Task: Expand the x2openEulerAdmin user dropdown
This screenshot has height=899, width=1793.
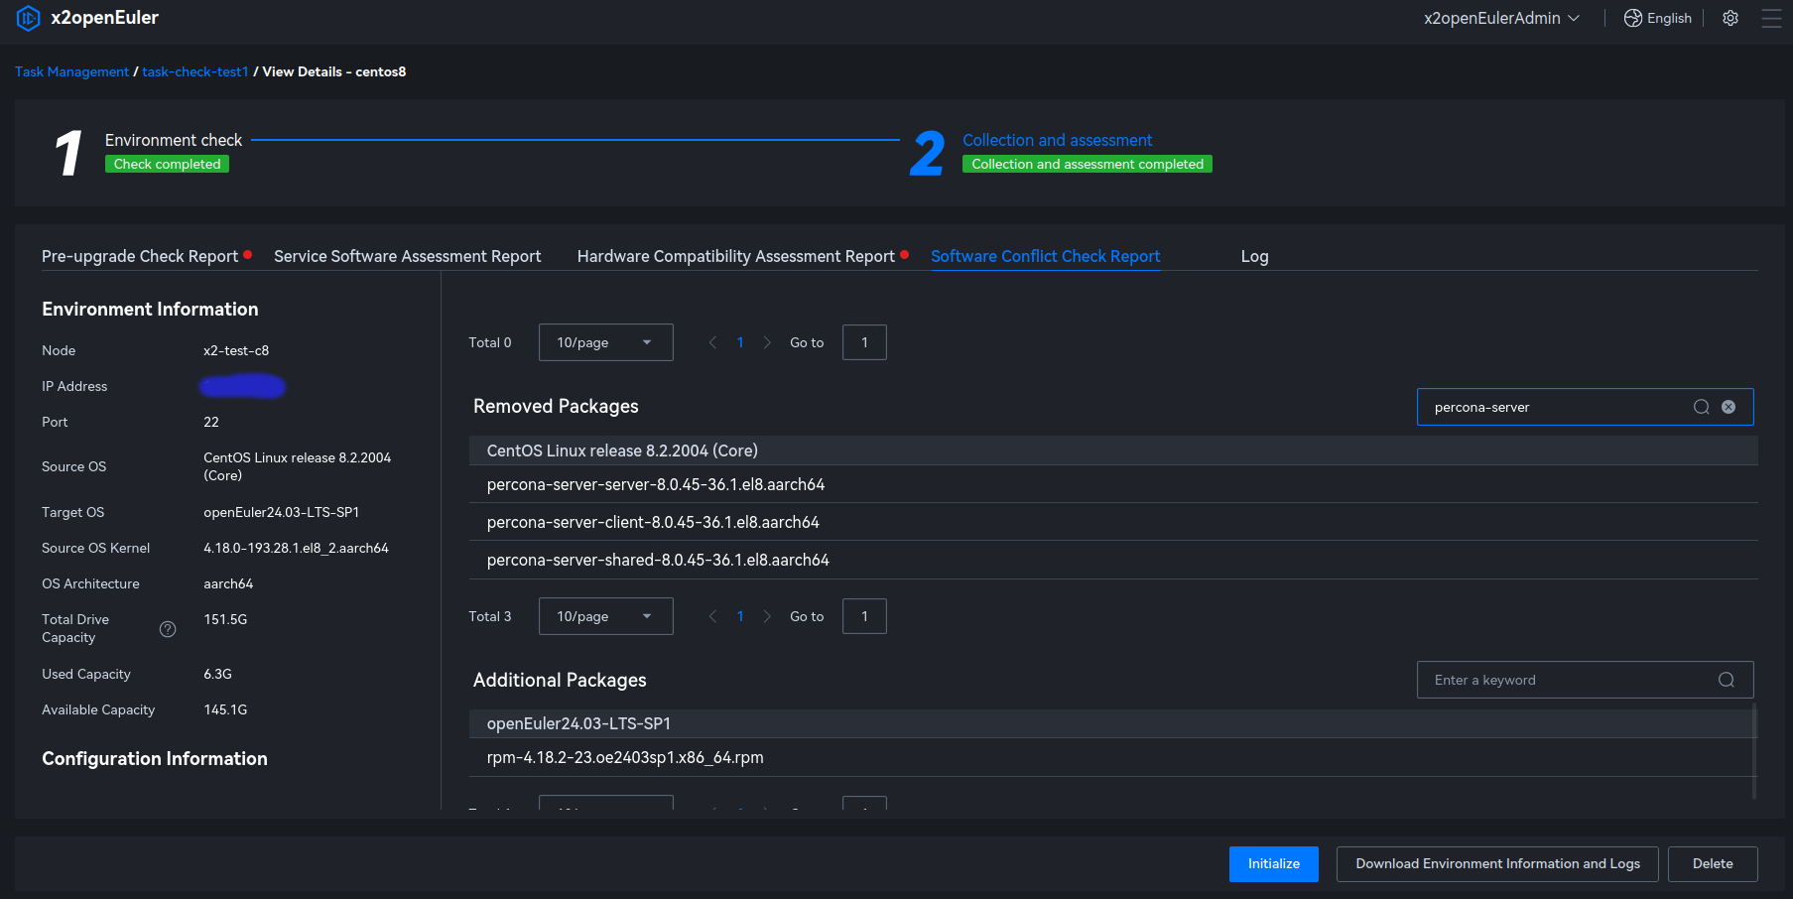Action: tap(1501, 18)
